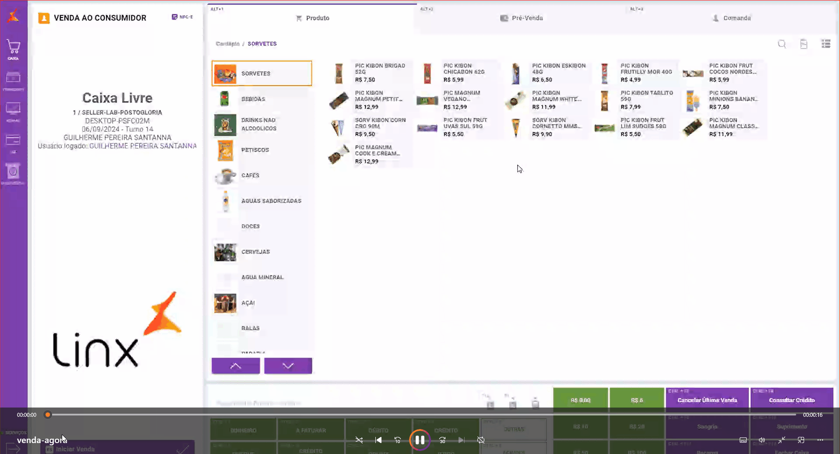Click the NFC-E document badge

[x=182, y=17]
